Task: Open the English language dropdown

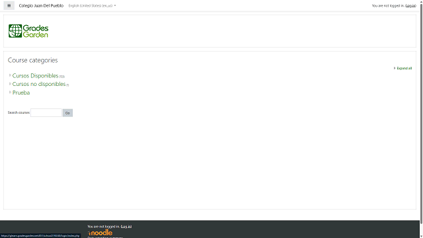Action: [93, 6]
